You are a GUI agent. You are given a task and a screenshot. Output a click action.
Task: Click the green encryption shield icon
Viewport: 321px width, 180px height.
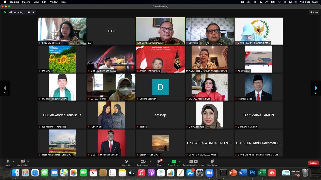tap(5, 12)
